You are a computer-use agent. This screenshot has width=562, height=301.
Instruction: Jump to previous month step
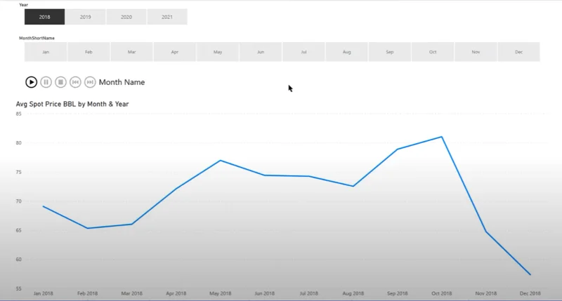point(75,82)
